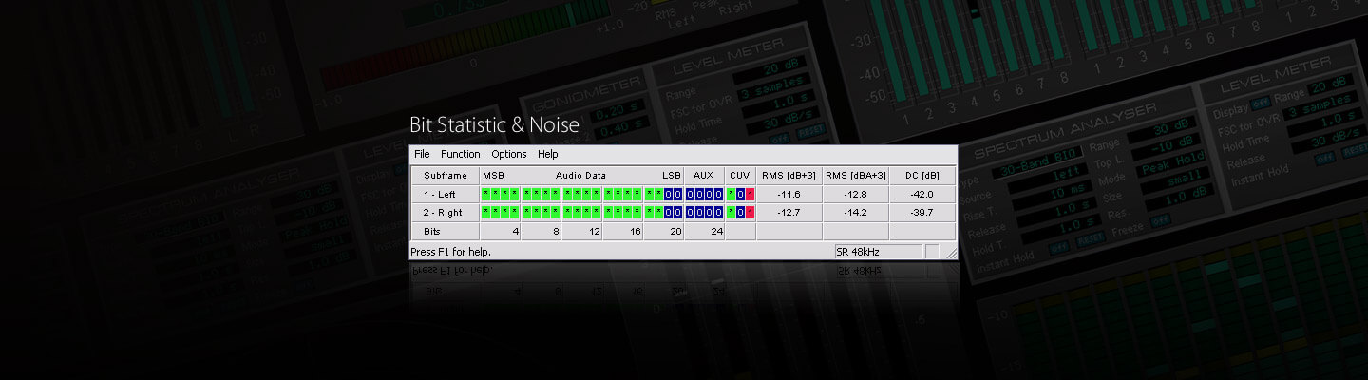This screenshot has height=380, width=1368.
Task: Click the red CUV bit in the Left row
Action: pos(750,195)
